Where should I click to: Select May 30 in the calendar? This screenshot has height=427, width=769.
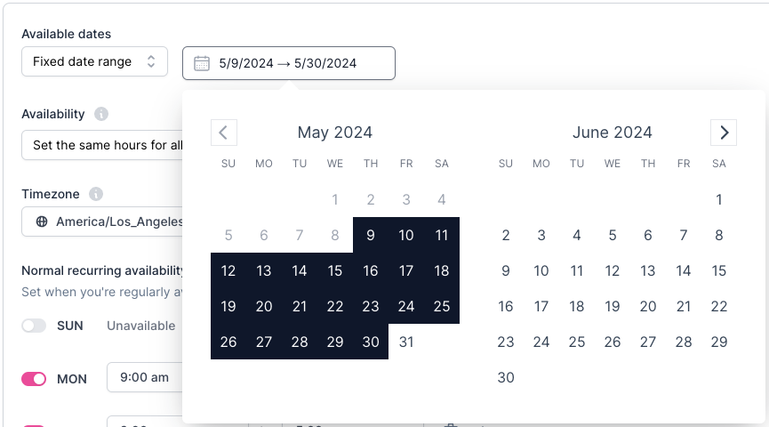371,342
